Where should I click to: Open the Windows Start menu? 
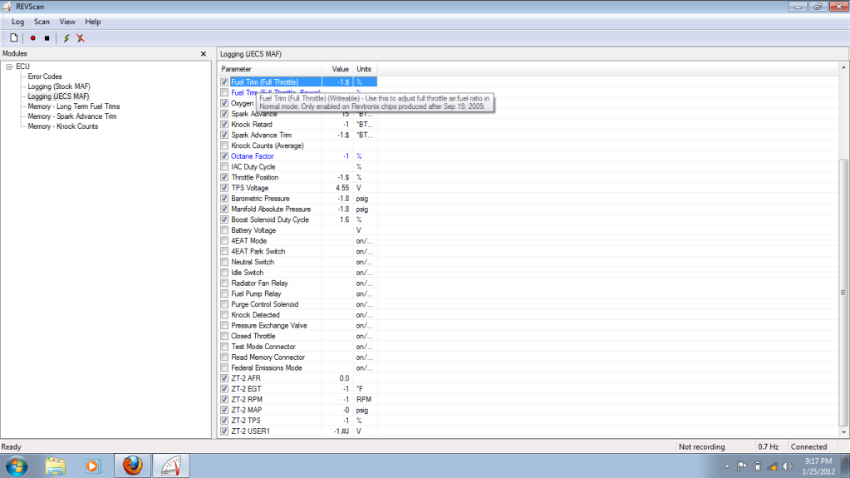coord(17,466)
